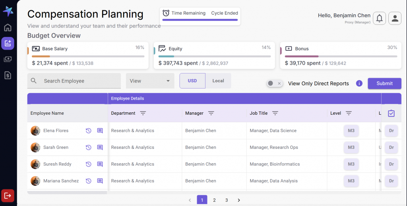The height and width of the screenshot is (206, 407).
Task: Go to page 2 of results
Action: click(214, 200)
